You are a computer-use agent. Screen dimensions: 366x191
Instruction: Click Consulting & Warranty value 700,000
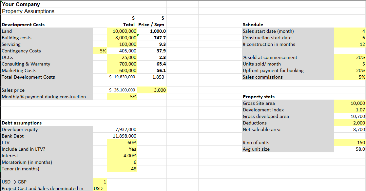122,64
